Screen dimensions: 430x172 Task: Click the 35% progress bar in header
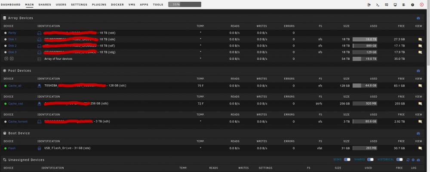click(184, 4)
